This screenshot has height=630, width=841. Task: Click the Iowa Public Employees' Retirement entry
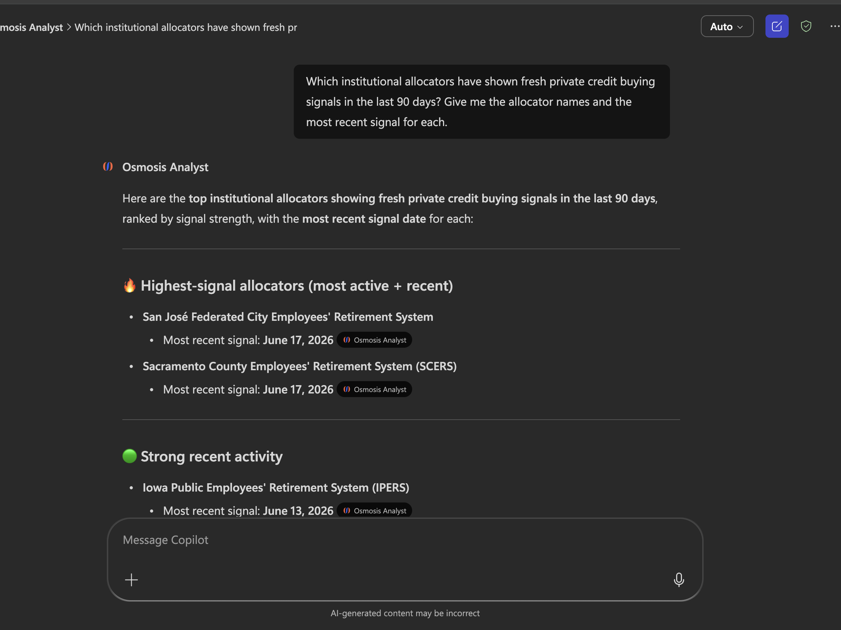276,487
